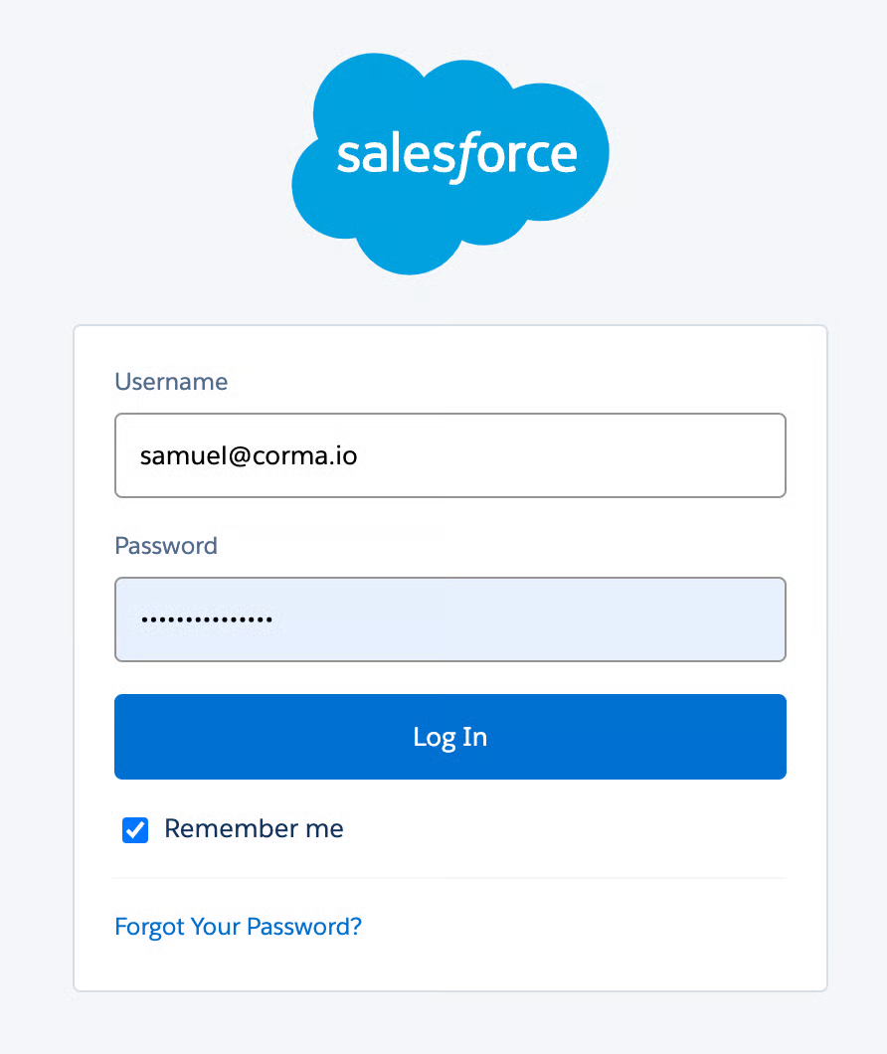Click the blue checkmark beside Remember me

click(x=135, y=830)
